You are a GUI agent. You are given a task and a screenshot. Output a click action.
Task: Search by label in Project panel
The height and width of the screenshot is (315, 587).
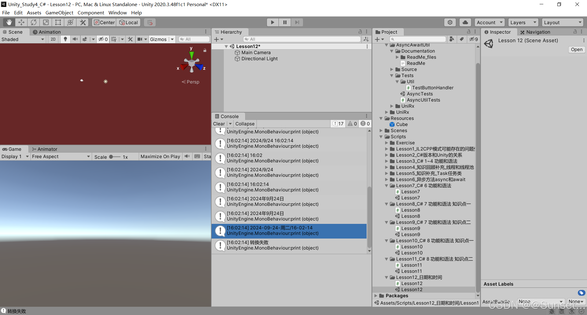[462, 39]
